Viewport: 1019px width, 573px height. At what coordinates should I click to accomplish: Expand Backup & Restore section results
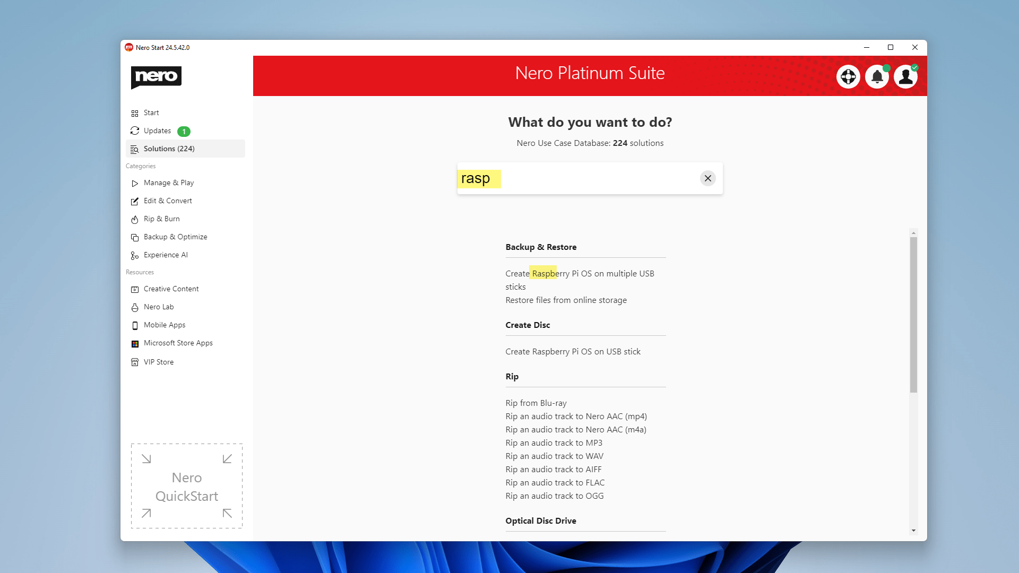point(541,246)
